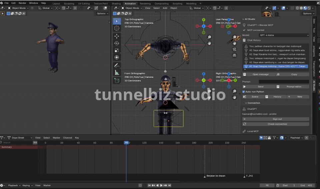Click pan hand icon in Top Orthographic view

click(x=209, y=43)
